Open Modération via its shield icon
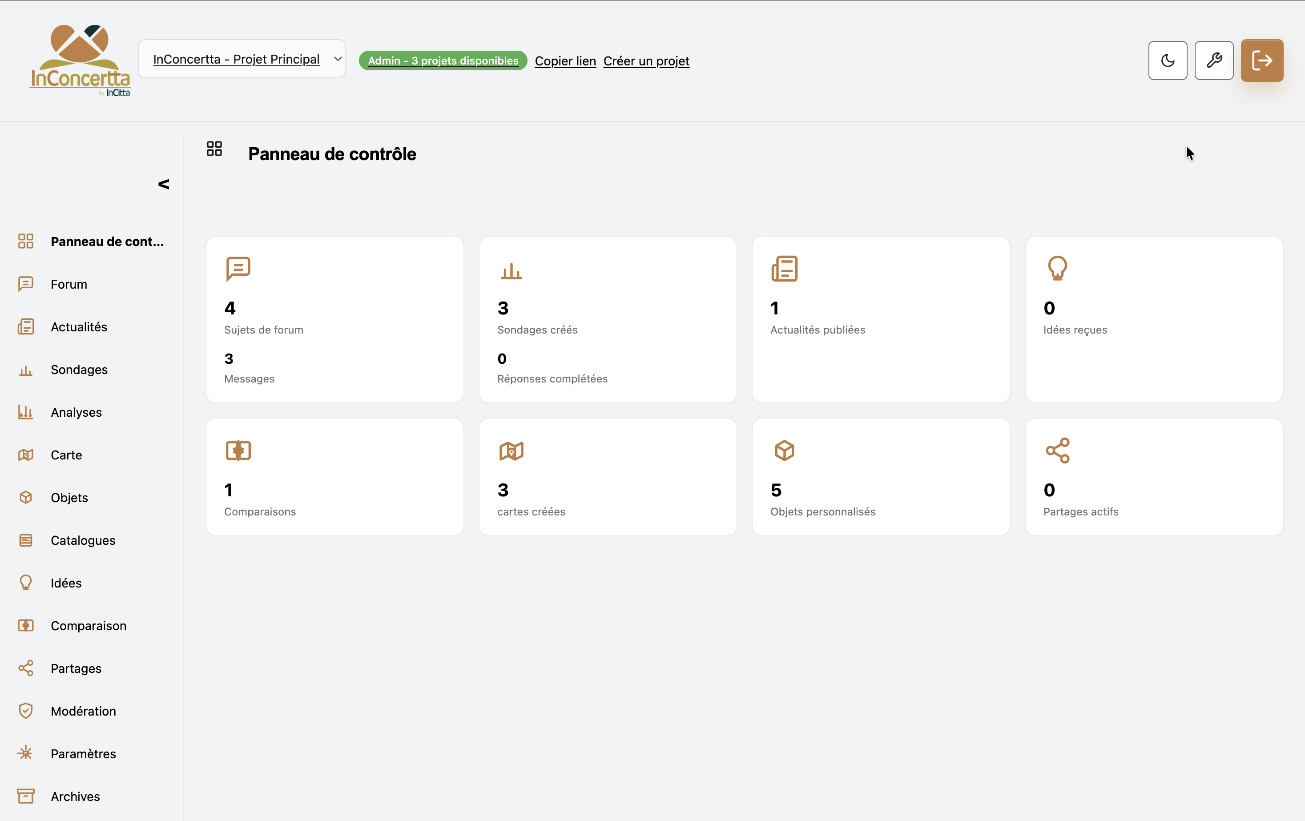Image resolution: width=1305 pixels, height=821 pixels. (26, 710)
